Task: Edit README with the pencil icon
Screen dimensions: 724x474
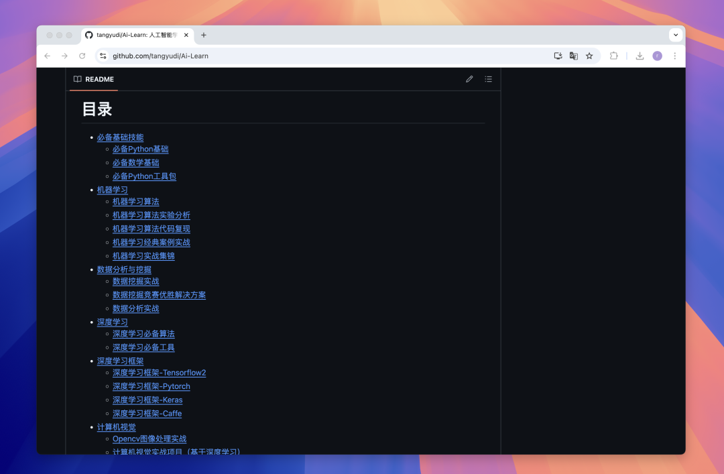Action: 469,79
